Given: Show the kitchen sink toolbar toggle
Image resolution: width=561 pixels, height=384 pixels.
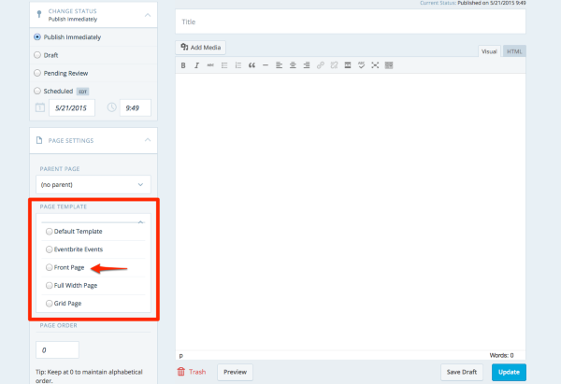Looking at the screenshot, I should (389, 65).
